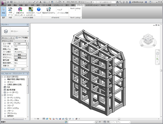The height and width of the screenshot is (124, 163).
Task: Switch to the エクステンション ribbon tab
Action: pyautogui.click(x=92, y=5)
